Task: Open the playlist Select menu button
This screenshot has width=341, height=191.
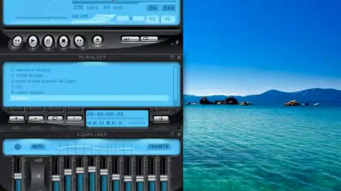Action: (55, 118)
